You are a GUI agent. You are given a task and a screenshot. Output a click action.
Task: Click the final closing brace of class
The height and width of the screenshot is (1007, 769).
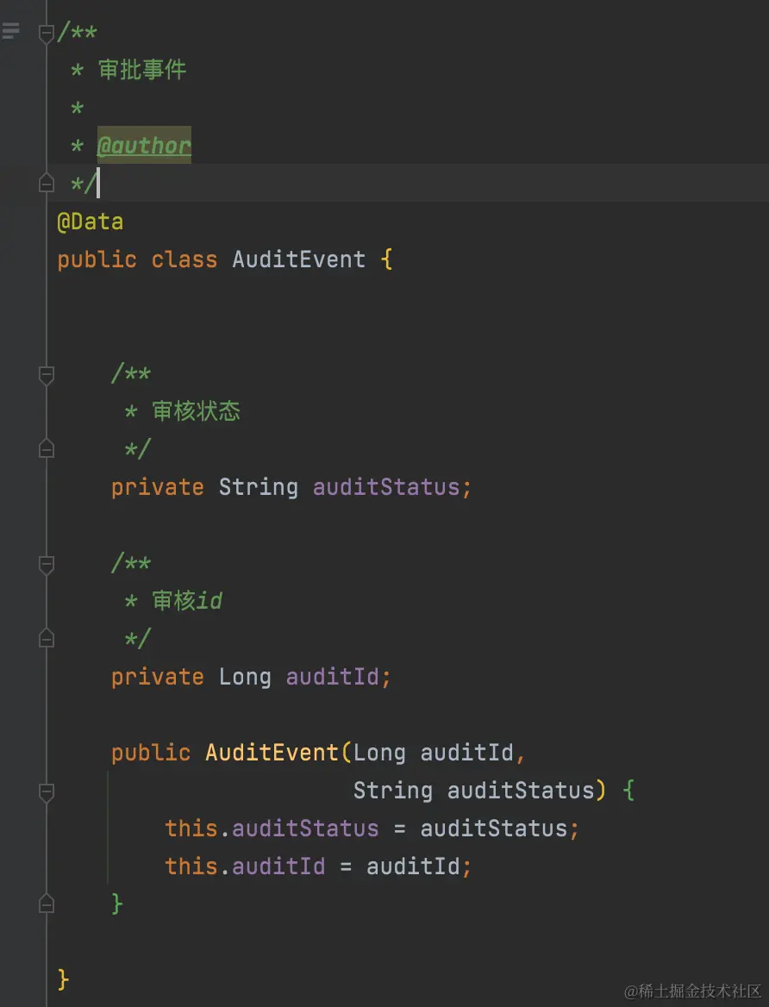(x=63, y=979)
